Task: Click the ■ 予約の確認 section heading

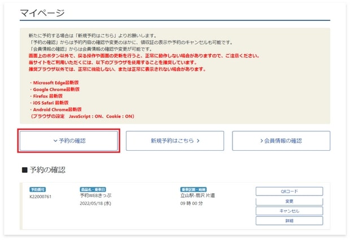Action: pos(43,170)
